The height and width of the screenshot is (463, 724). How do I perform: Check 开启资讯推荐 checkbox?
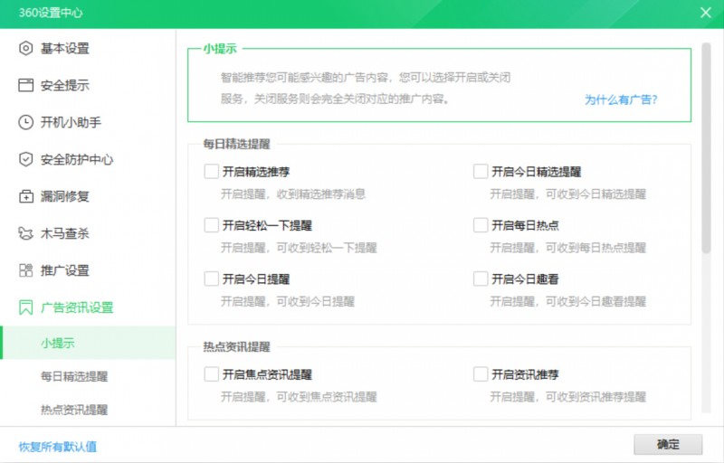[481, 374]
